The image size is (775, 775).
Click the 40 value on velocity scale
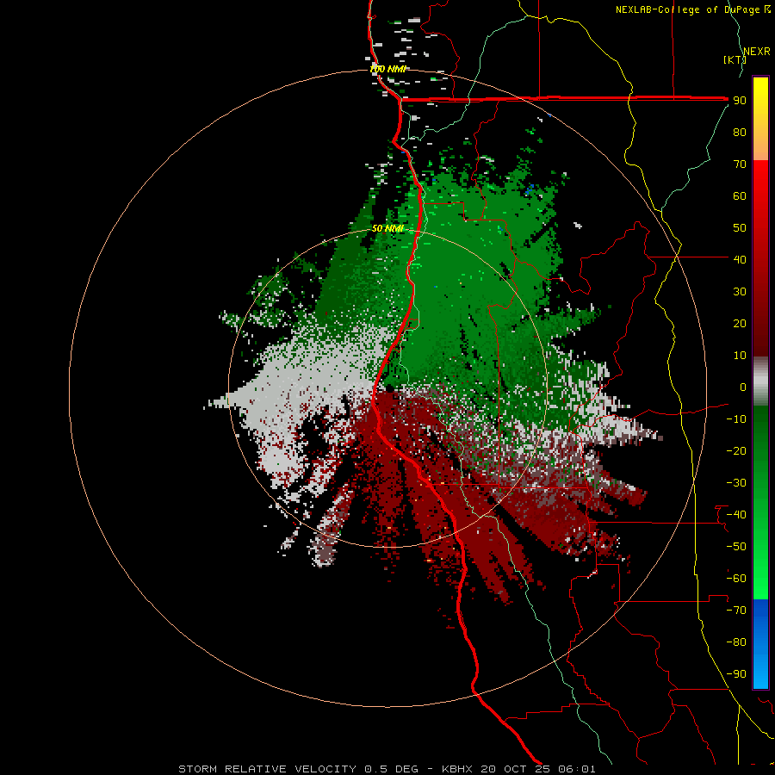point(740,259)
